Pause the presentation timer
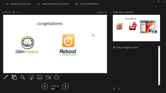The image size is (166, 93). pyautogui.click(x=13, y=12)
